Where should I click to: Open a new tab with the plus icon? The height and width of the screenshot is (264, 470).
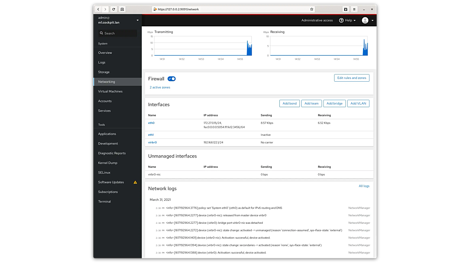click(122, 9)
